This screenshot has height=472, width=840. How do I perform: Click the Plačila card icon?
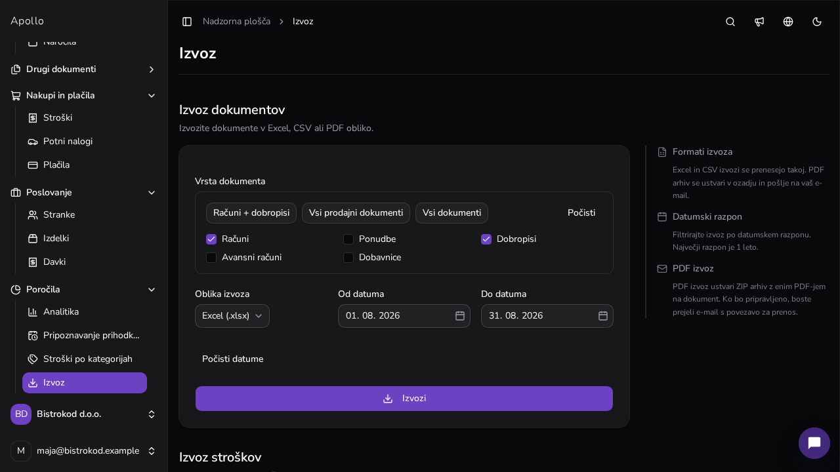[33, 165]
